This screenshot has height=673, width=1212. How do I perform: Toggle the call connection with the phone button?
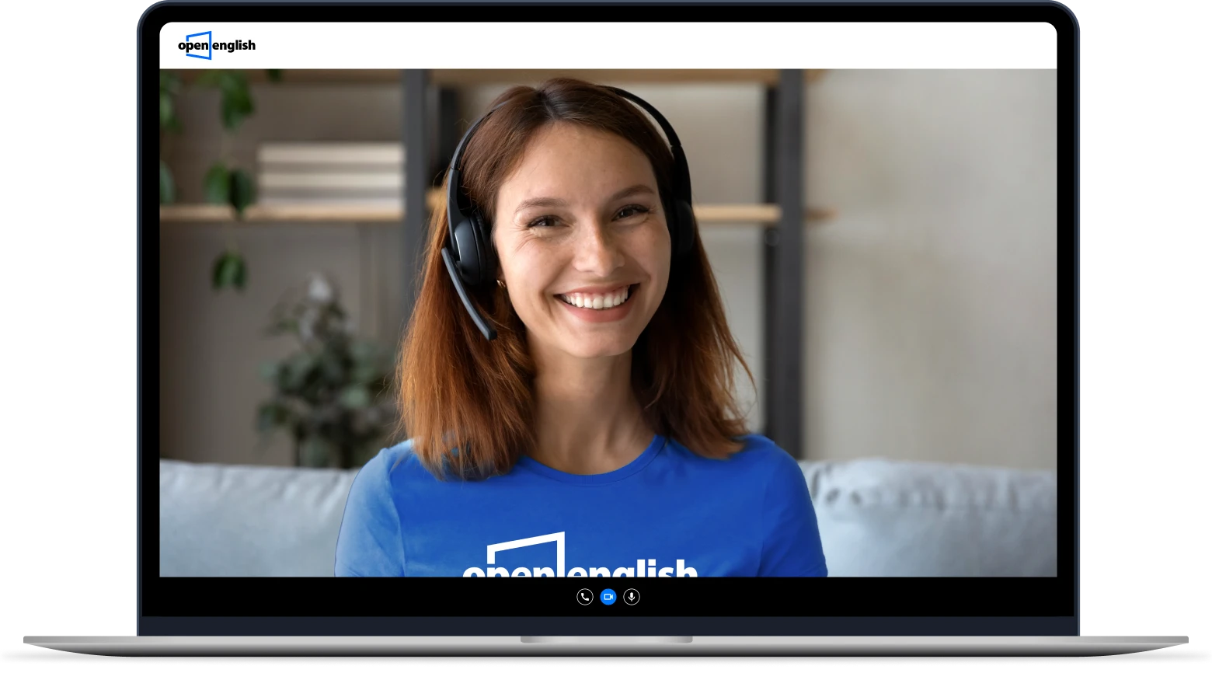[585, 597]
